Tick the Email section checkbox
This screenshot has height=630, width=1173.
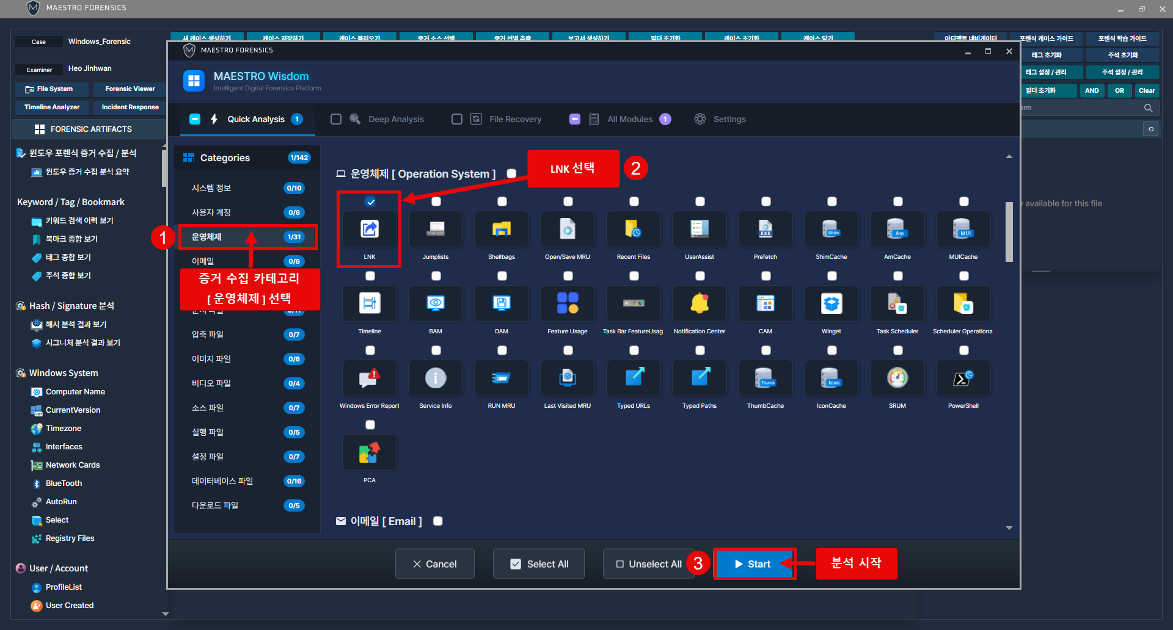click(x=438, y=521)
